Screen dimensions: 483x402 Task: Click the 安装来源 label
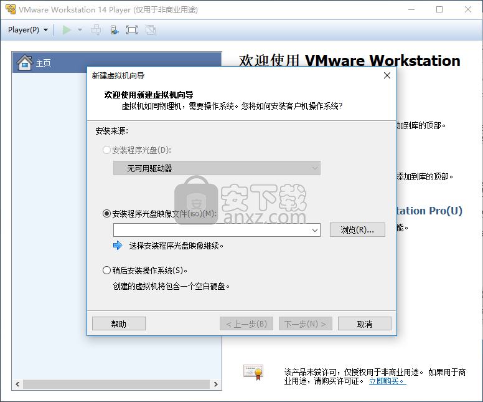(x=111, y=131)
